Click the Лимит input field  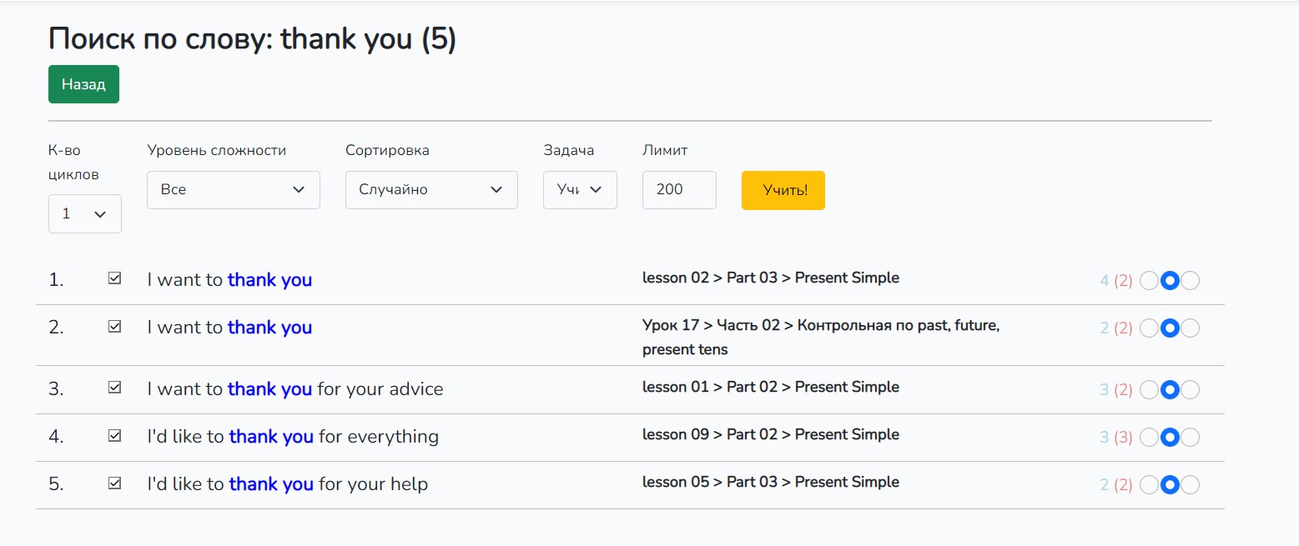click(x=679, y=190)
